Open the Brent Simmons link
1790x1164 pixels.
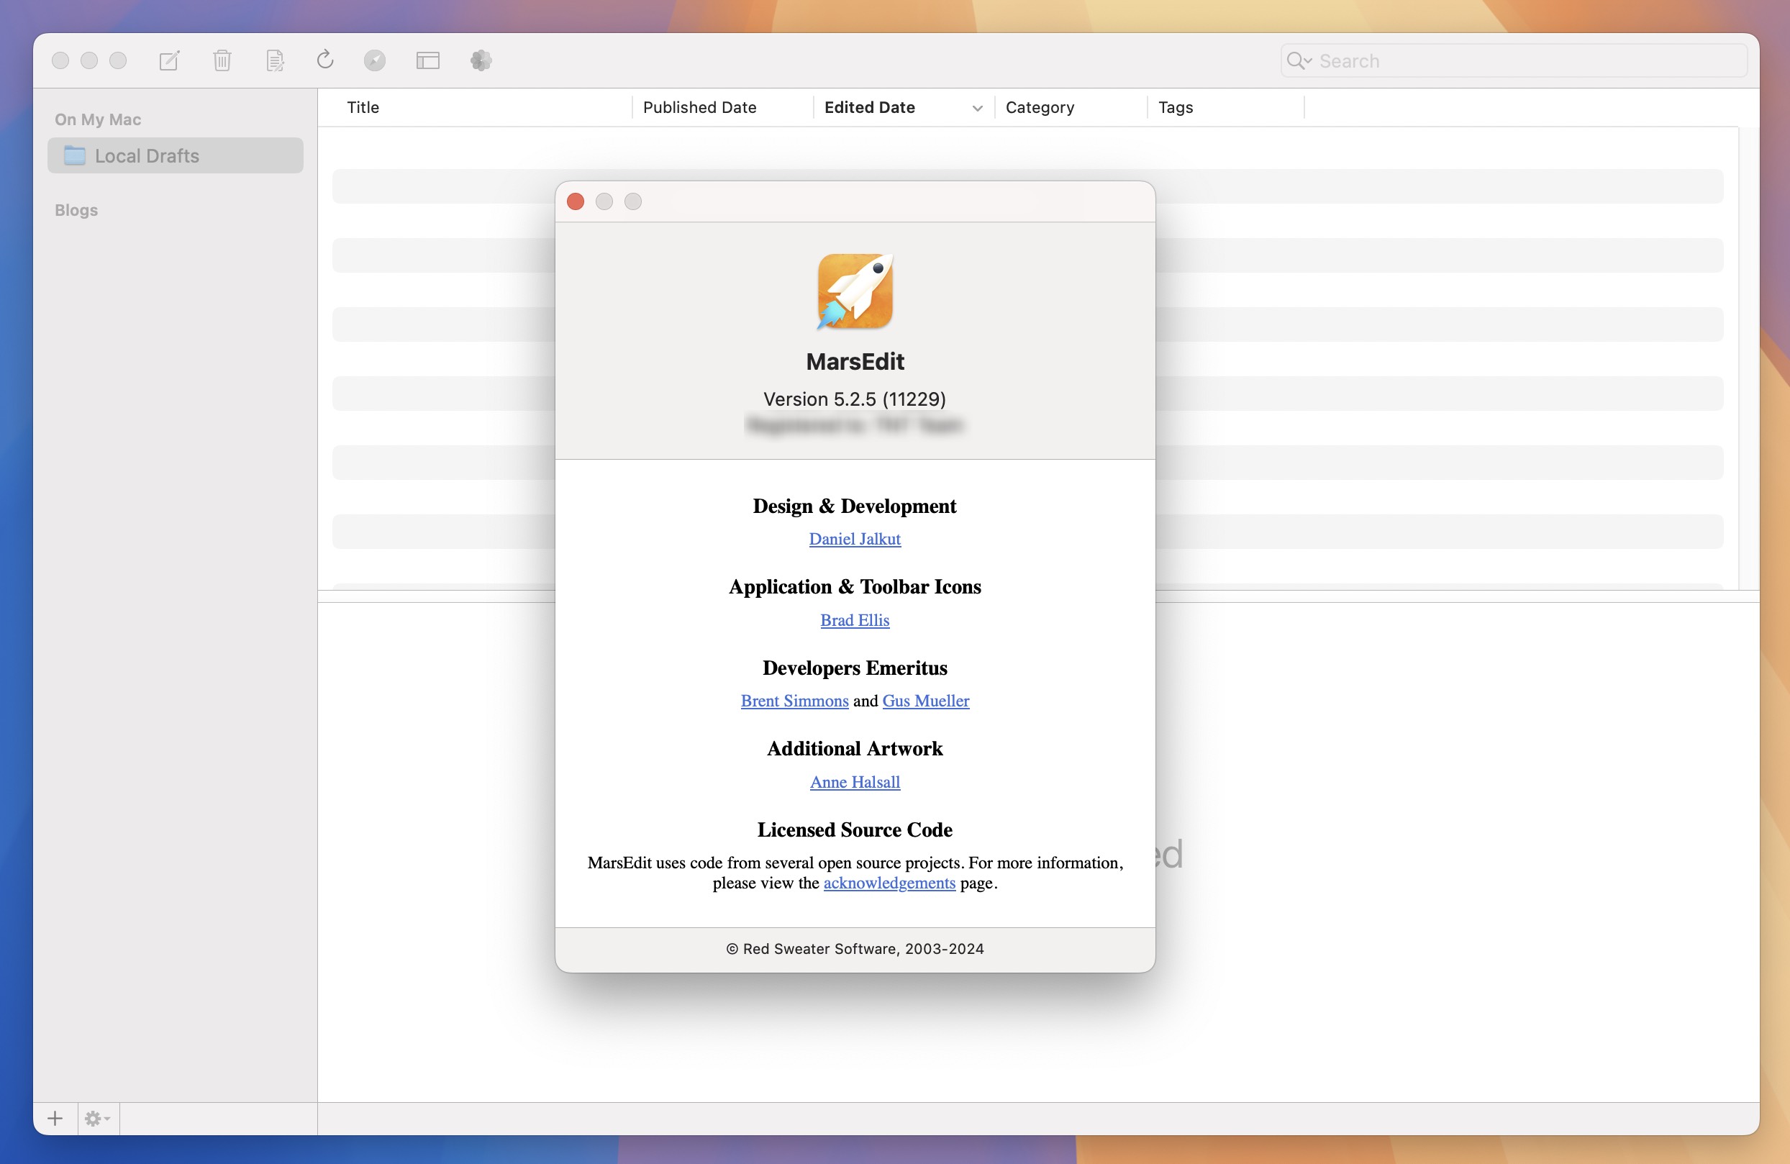point(794,701)
